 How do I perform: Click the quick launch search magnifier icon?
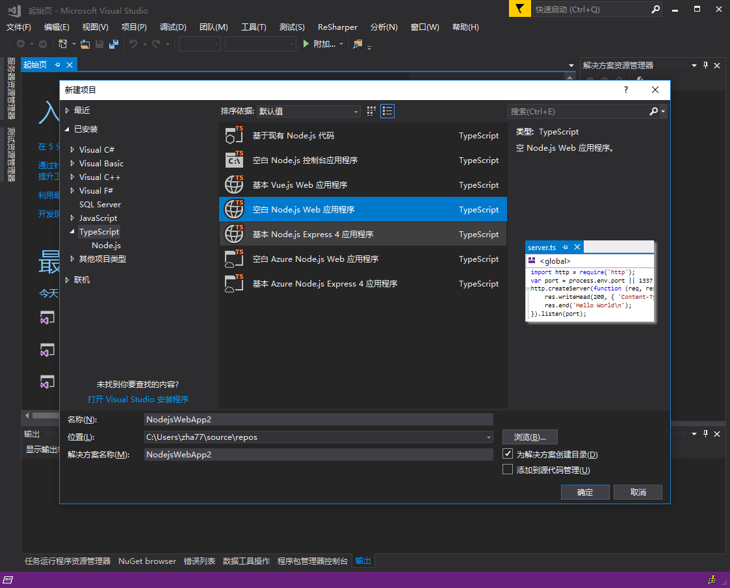(655, 9)
